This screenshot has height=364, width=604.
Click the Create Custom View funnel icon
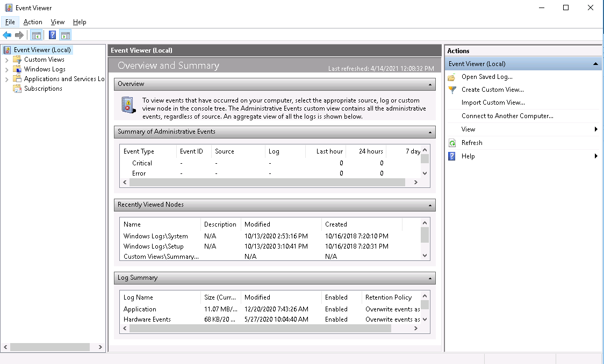coord(452,90)
